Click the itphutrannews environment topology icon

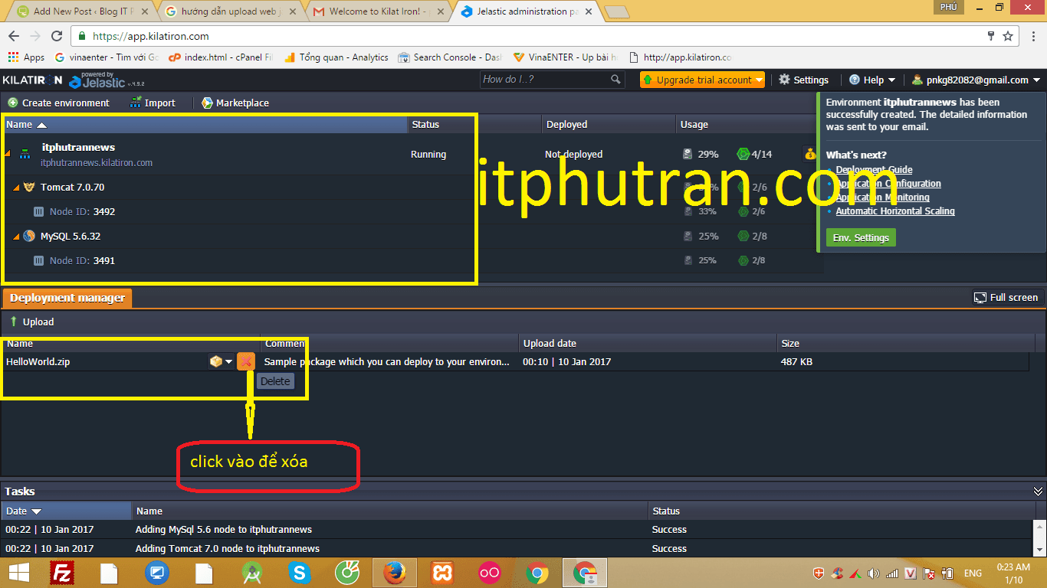point(25,154)
